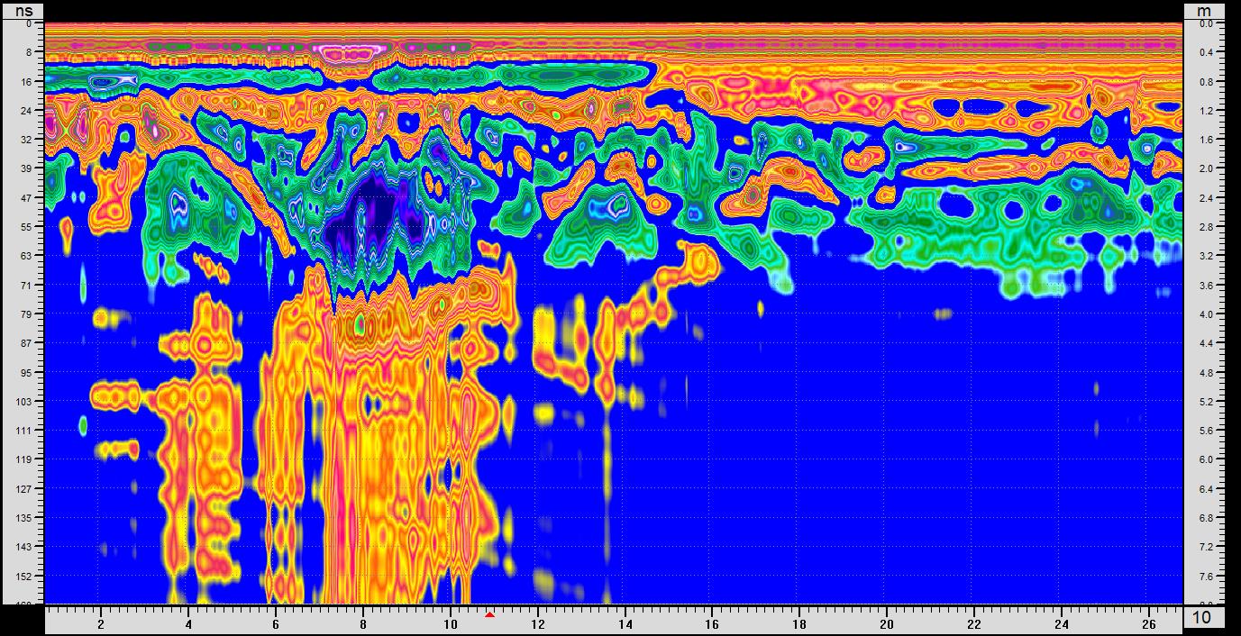
Task: Click the red triangle marker on distance ruler
Action: point(489,614)
